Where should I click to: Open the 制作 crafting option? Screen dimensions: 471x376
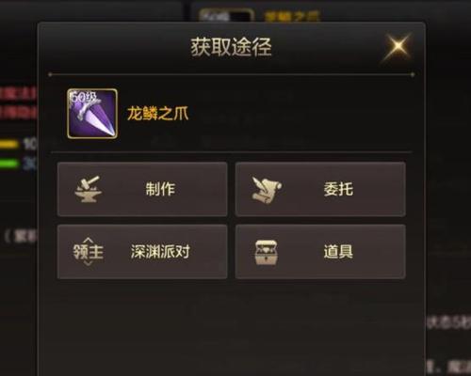pos(142,189)
